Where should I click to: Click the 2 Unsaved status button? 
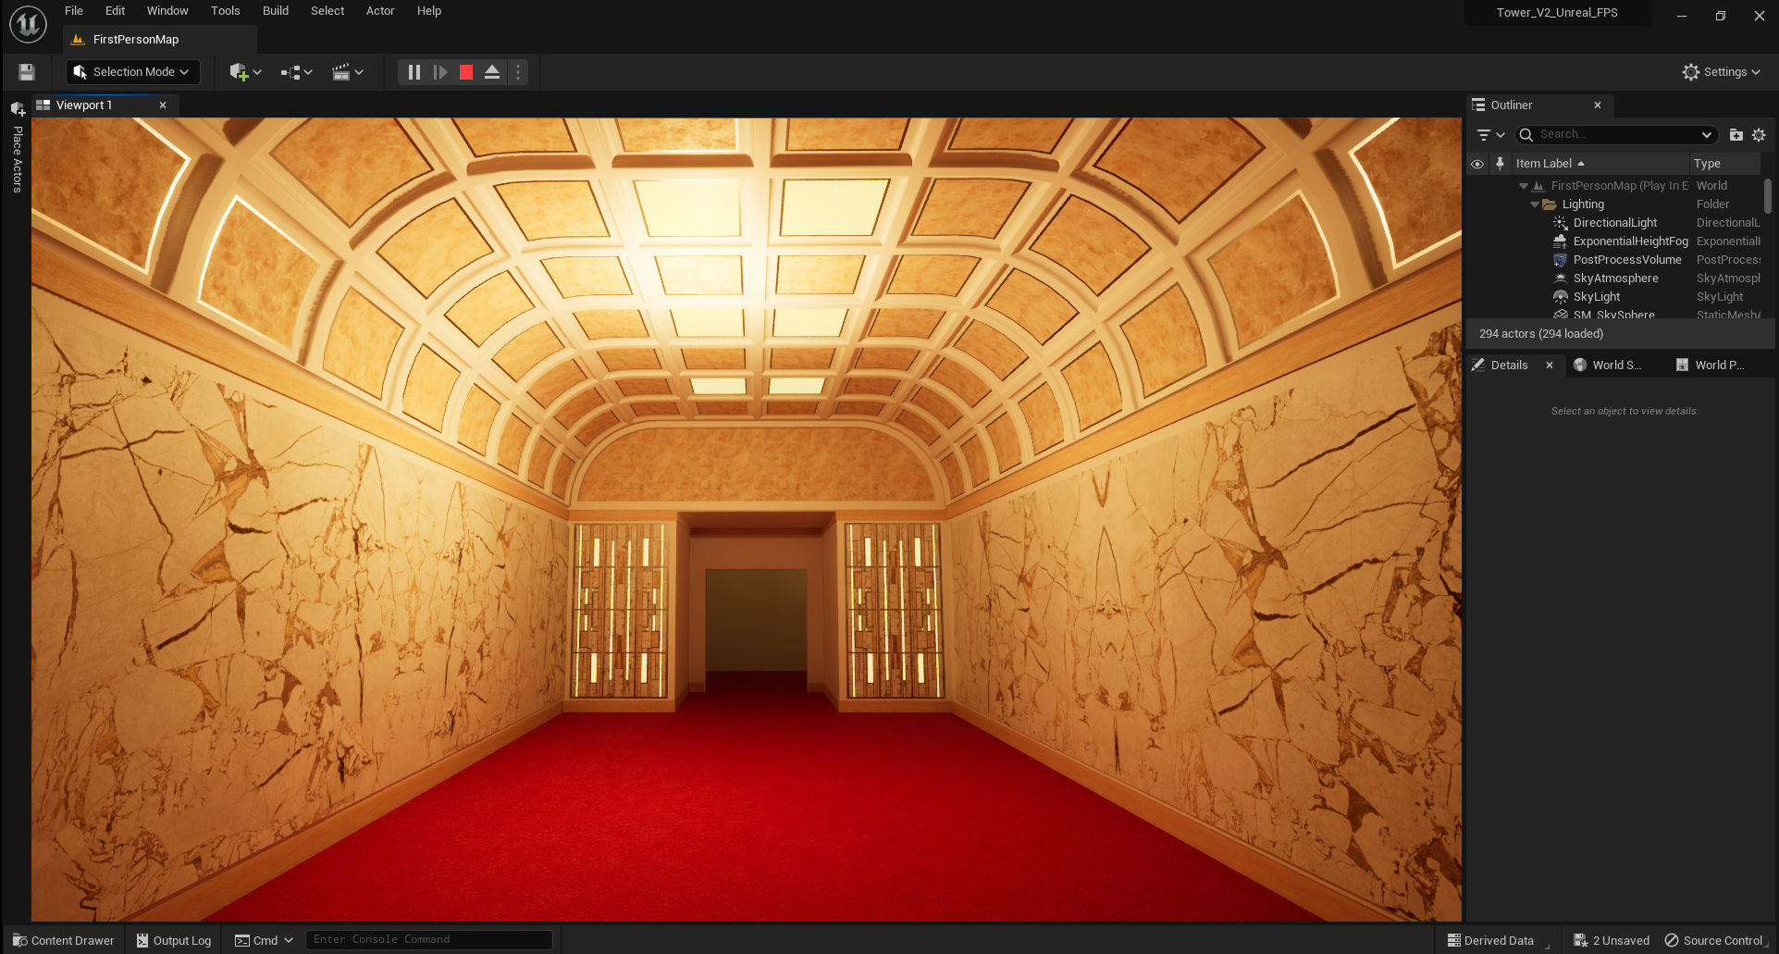1612,941
